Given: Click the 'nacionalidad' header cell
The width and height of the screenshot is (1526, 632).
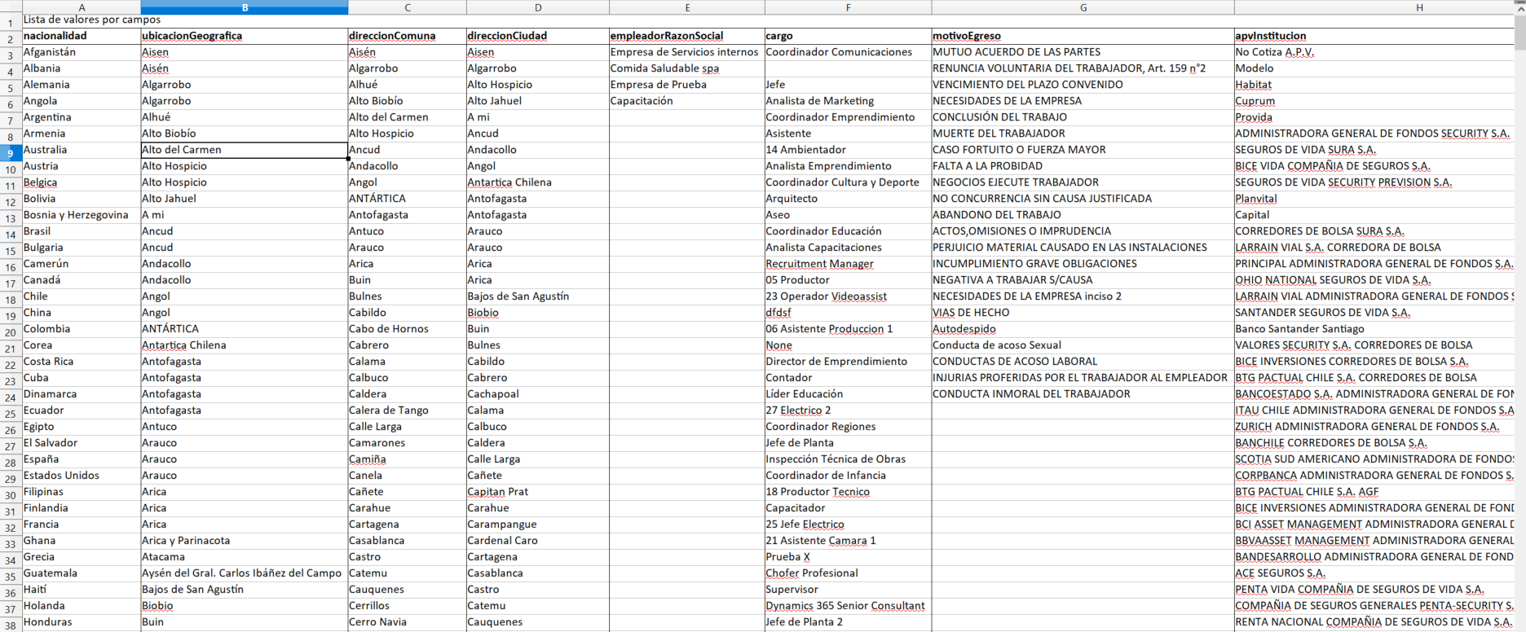Looking at the screenshot, I should [82, 36].
